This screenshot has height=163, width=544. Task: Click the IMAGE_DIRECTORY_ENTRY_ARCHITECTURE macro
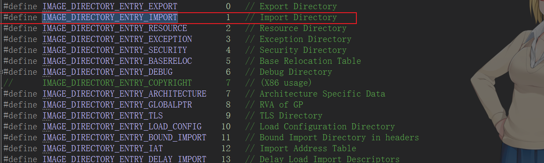pos(124,94)
